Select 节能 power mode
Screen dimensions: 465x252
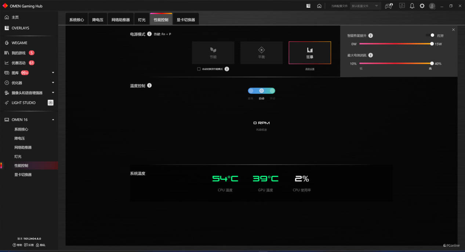(213, 53)
